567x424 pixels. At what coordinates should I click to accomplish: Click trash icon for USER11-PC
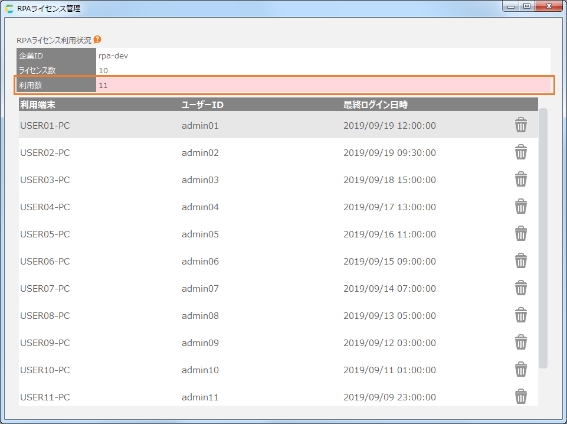(x=520, y=396)
